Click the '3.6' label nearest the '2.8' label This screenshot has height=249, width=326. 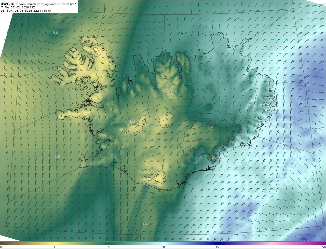pos(57,157)
